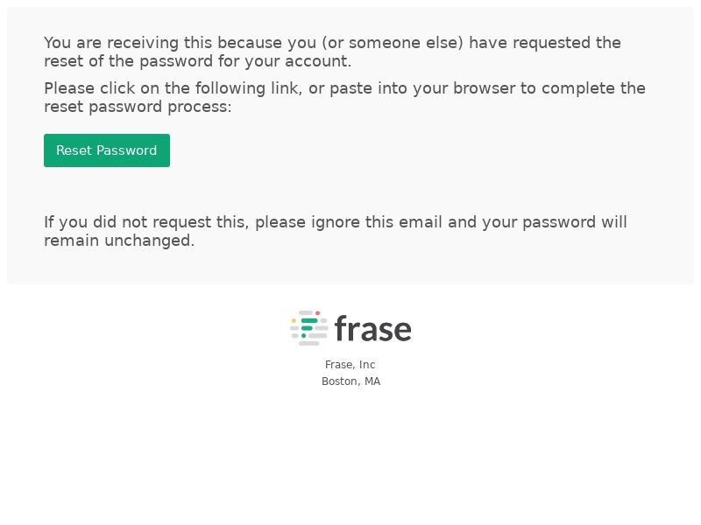Click the 'frase' wordmark text in logo
The image size is (701, 525).
click(373, 329)
